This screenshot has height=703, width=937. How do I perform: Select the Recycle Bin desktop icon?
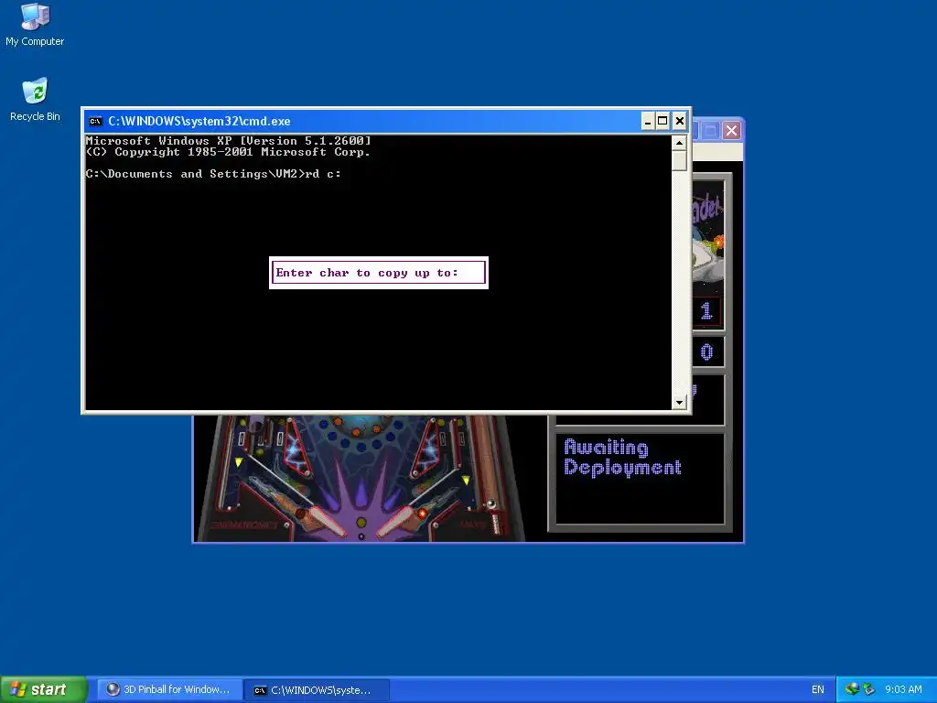point(35,100)
